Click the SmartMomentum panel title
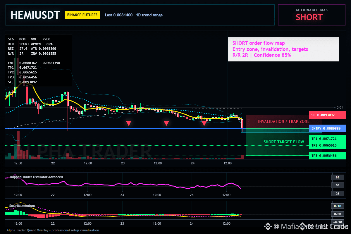The height and width of the screenshot is (234, 351). 22,206
